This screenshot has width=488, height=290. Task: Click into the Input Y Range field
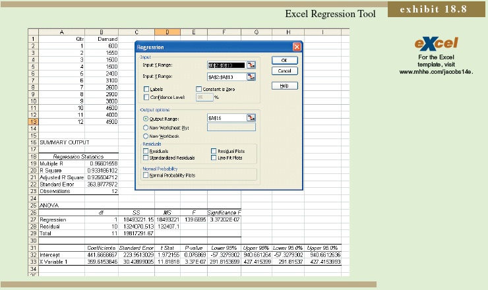tap(226, 65)
